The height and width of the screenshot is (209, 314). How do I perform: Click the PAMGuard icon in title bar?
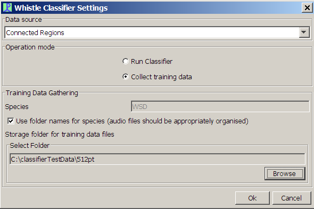coord(7,8)
